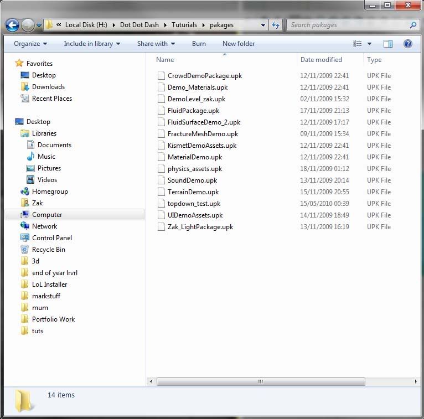Go to Dot Dot Dash in address bar
The height and width of the screenshot is (419, 424).
pyautogui.click(x=139, y=25)
